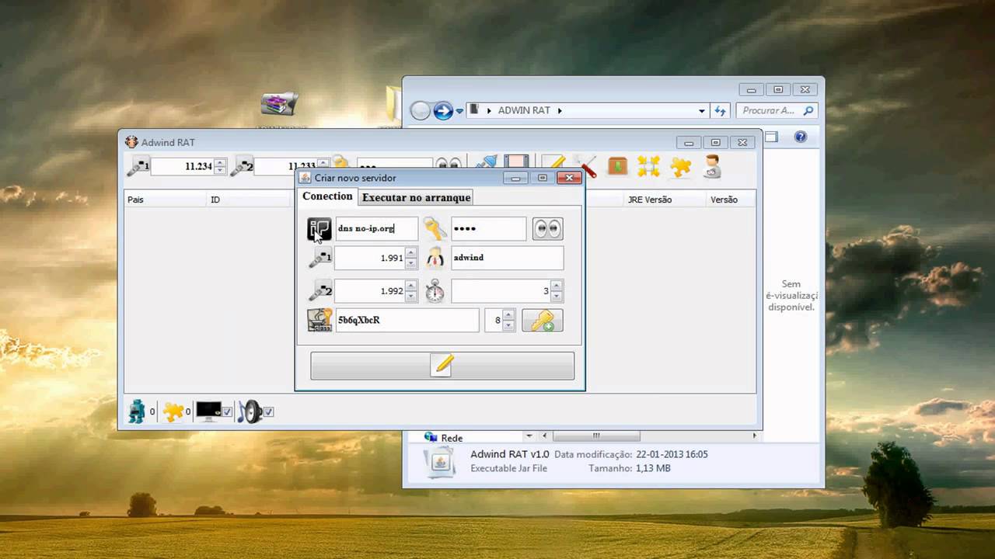The height and width of the screenshot is (559, 995).
Task: Click the pencil build button at dialog bottom
Action: tap(442, 365)
